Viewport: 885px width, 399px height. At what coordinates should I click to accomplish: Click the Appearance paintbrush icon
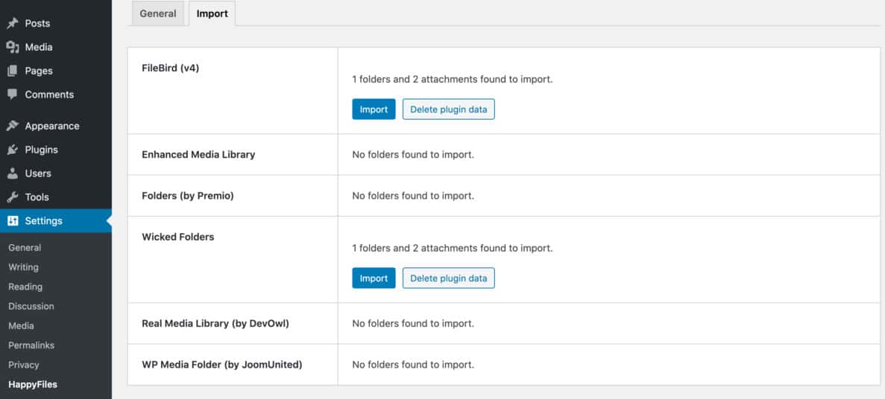coord(13,126)
